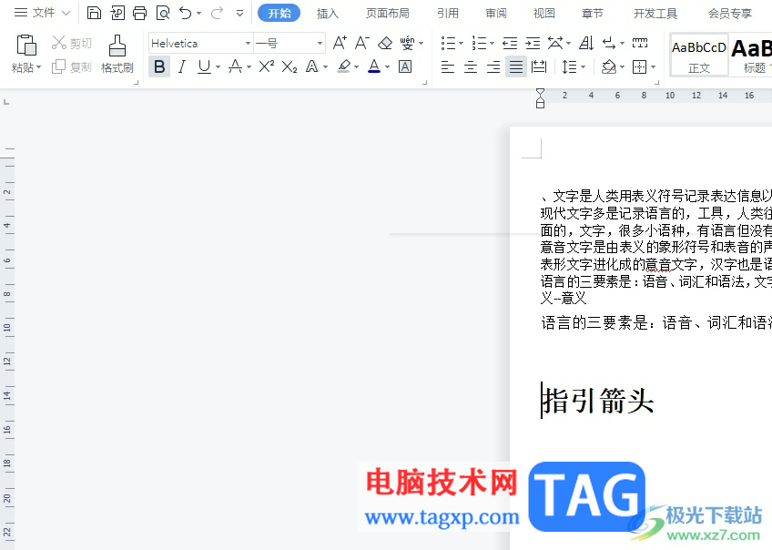Toggle Italic formatting
Image resolution: width=772 pixels, height=550 pixels.
click(182, 66)
